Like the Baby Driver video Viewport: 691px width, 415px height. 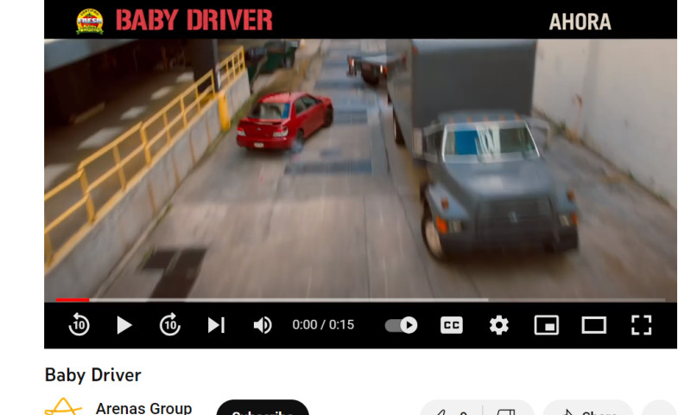[449, 411]
